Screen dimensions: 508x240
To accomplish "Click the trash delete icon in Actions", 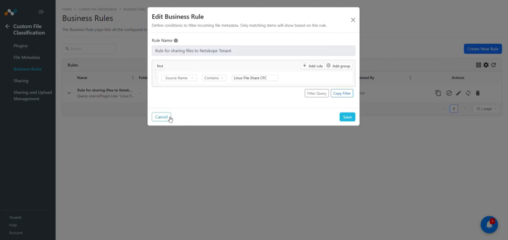I will (478, 93).
